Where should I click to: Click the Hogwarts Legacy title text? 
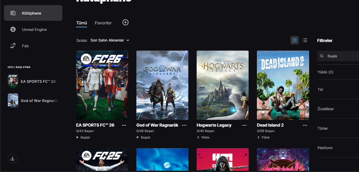[214, 125]
